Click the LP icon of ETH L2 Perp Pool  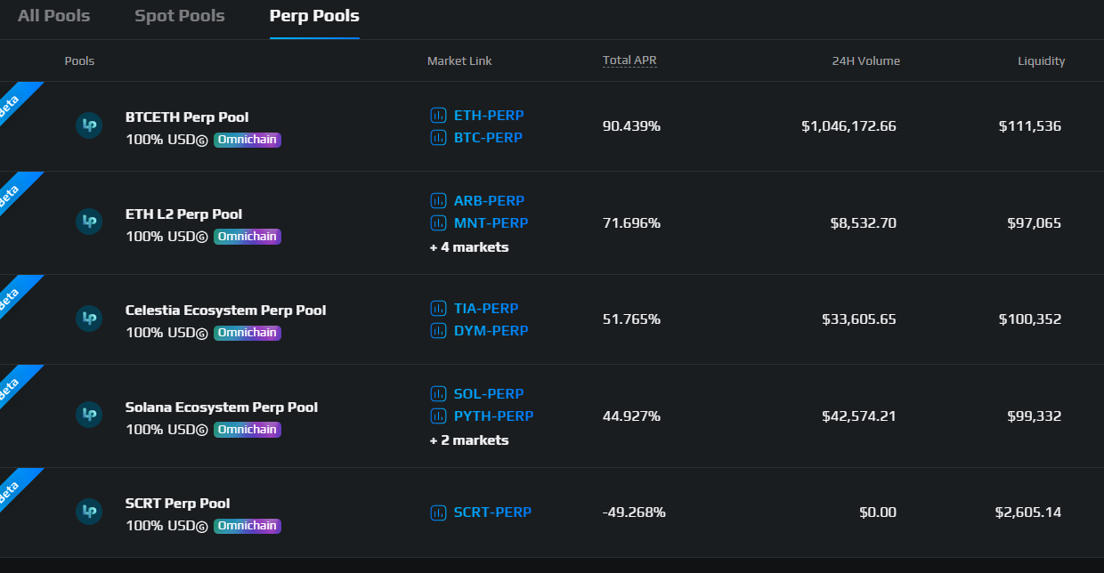pyautogui.click(x=88, y=222)
